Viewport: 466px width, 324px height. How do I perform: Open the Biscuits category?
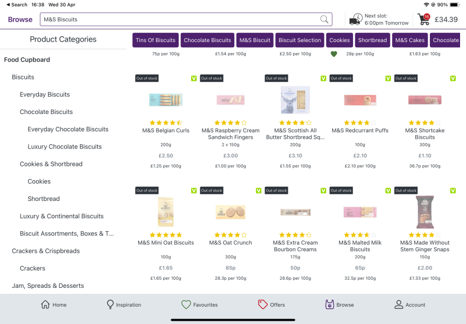[23, 77]
